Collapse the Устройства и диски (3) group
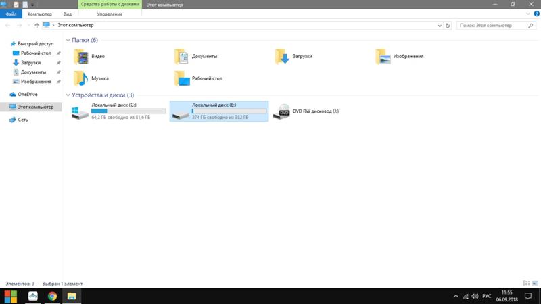Image resolution: width=541 pixels, height=304 pixels. pos(68,95)
